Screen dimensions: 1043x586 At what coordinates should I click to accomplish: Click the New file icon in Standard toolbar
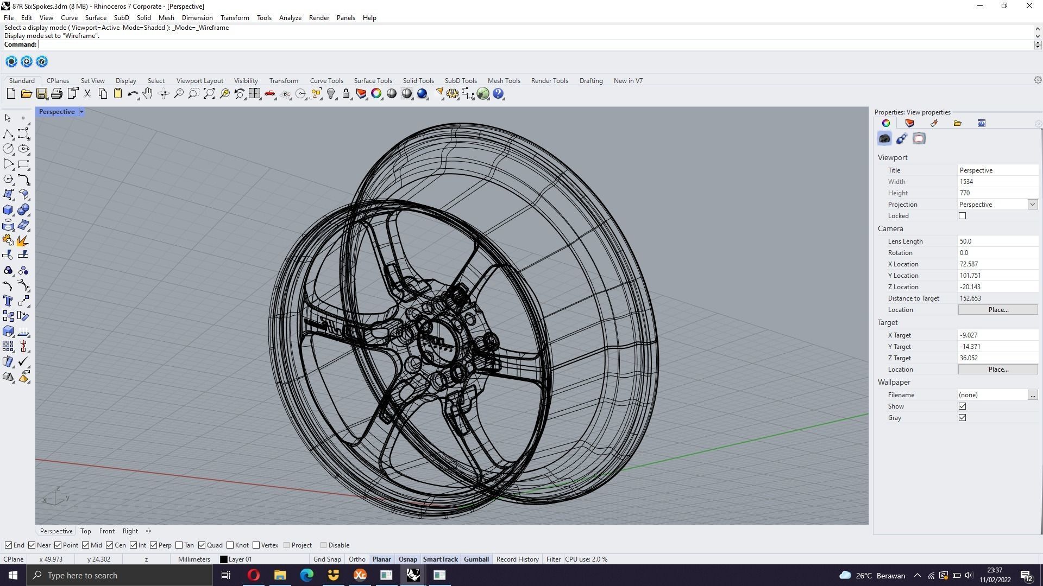11,94
